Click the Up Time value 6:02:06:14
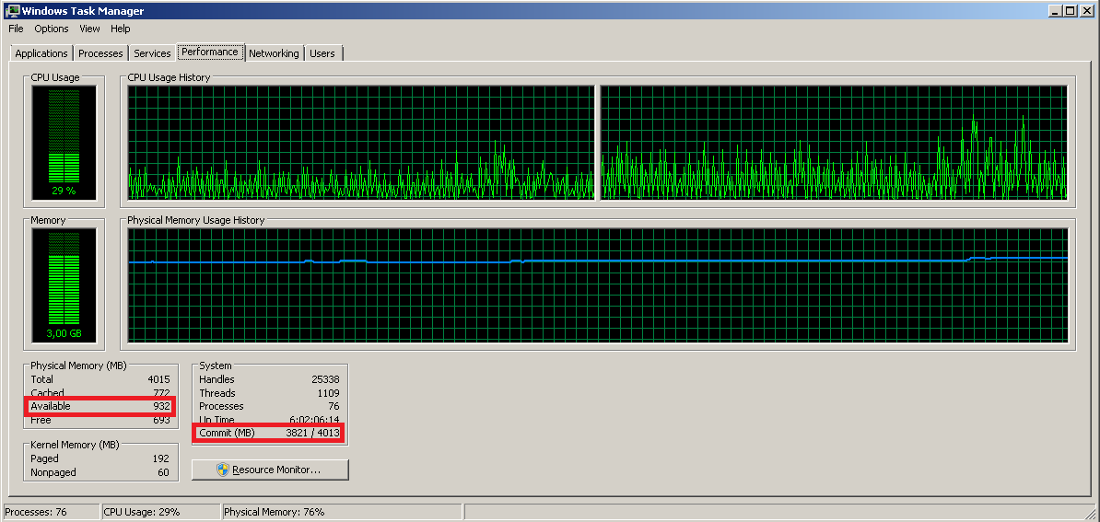The width and height of the screenshot is (1100, 522). [315, 420]
